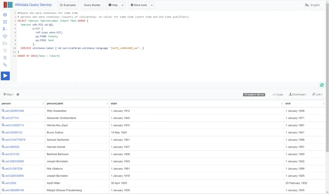Screen dimensions: 329x194
Task: Sort by the person column header
Action: coord(22,104)
